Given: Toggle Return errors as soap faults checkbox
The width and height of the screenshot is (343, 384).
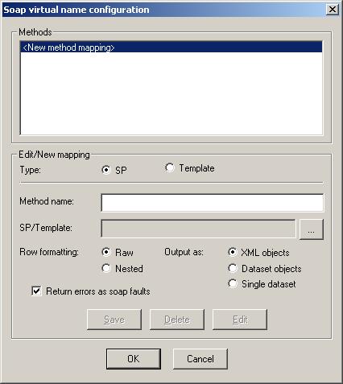Looking at the screenshot, I should [36, 291].
